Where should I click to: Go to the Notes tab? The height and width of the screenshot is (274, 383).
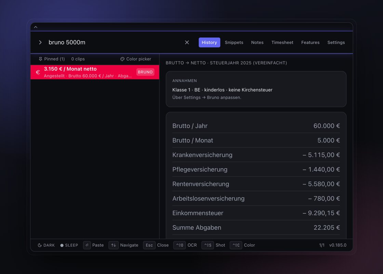(x=257, y=42)
